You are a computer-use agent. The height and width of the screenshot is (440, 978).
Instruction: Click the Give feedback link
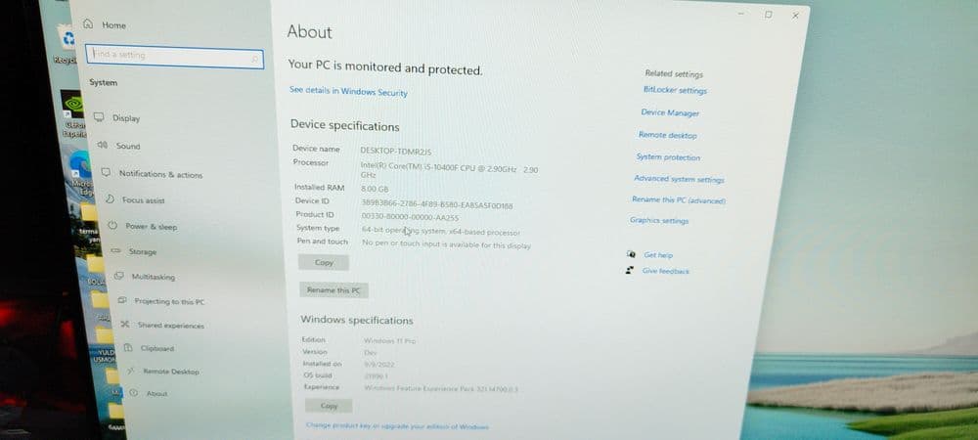coord(665,271)
